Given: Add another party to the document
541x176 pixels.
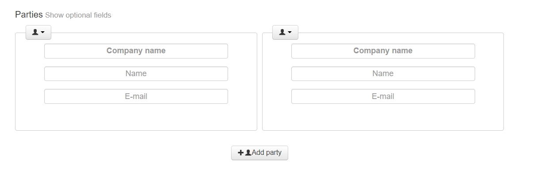Looking at the screenshot, I should coord(259,153).
